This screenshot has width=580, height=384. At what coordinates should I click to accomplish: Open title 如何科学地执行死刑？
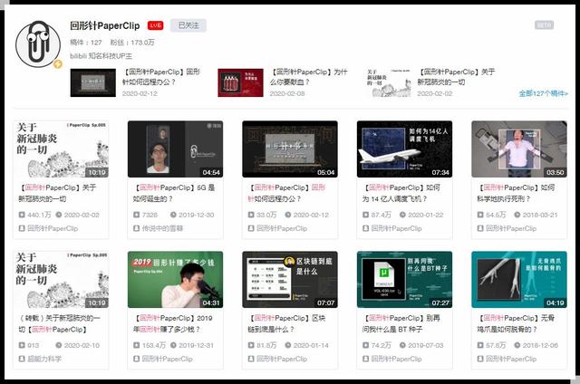[516, 193]
